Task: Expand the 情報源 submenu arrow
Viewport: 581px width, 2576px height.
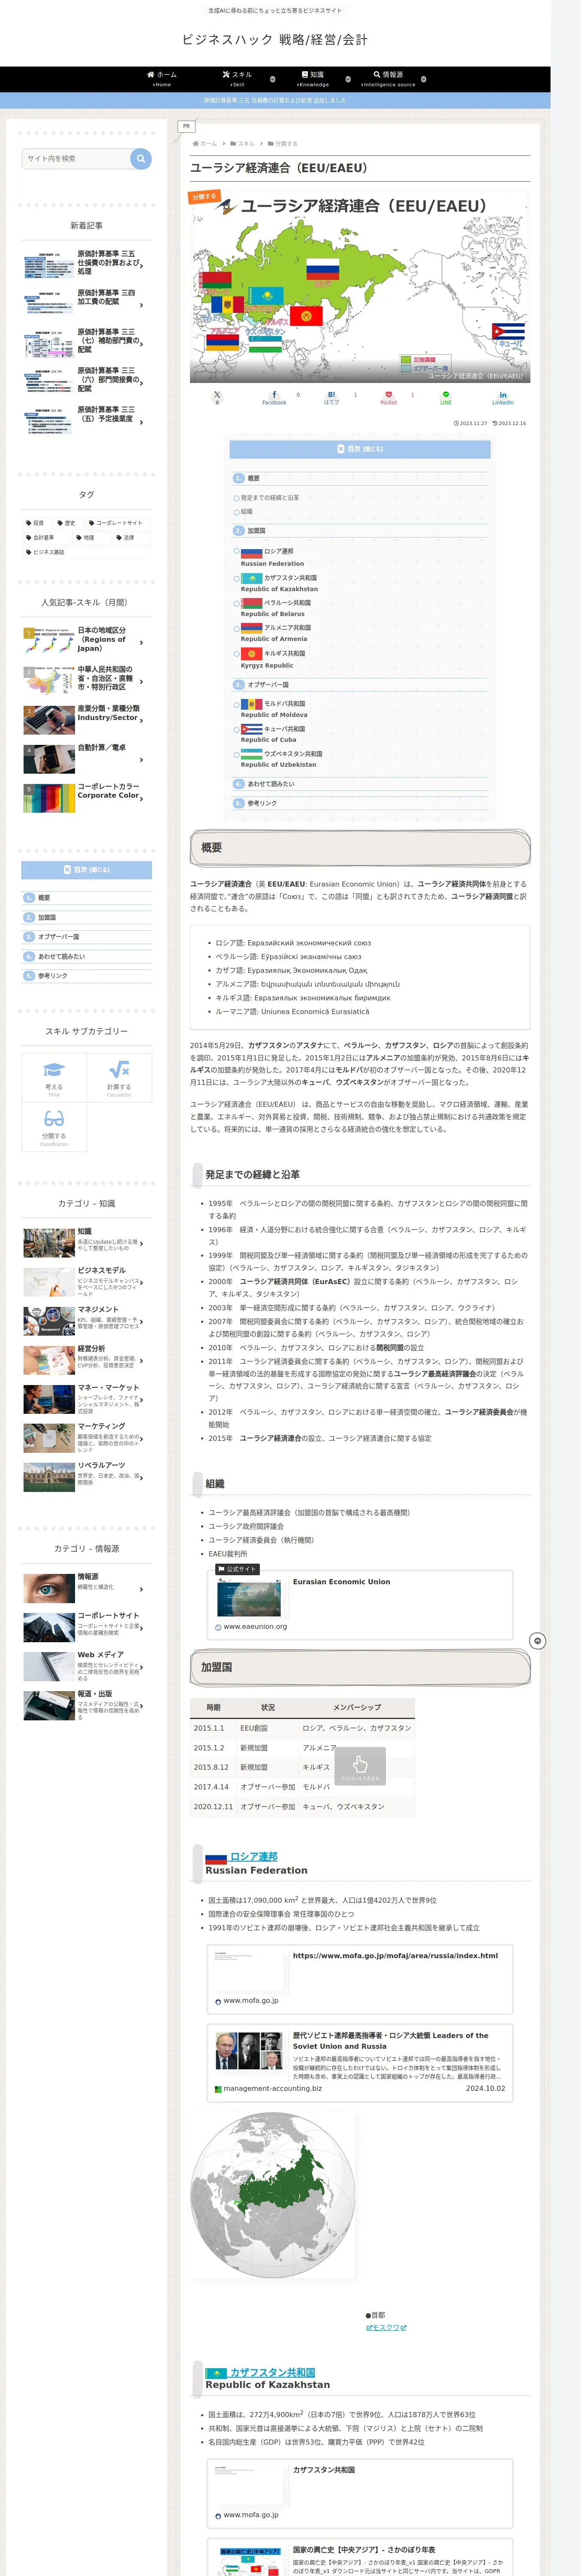Action: click(x=423, y=79)
